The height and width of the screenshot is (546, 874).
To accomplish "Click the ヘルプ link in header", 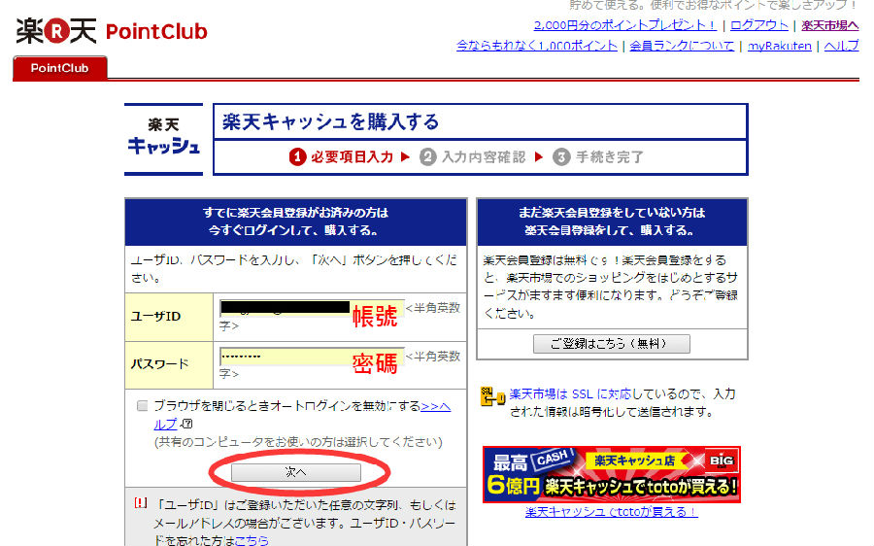I will click(x=841, y=46).
